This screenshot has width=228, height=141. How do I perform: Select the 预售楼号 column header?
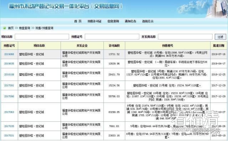click(x=168, y=46)
